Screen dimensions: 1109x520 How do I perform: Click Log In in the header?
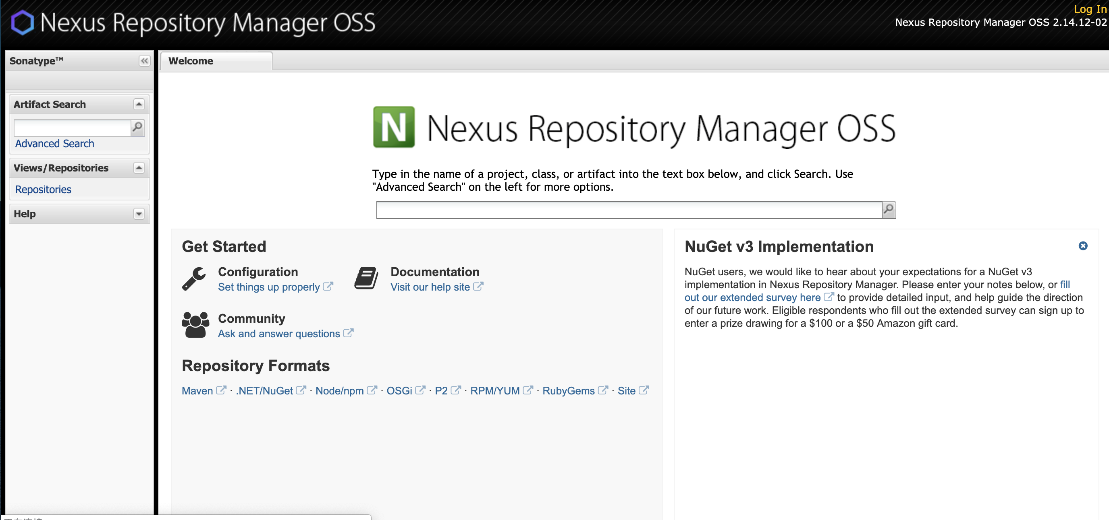pyautogui.click(x=1090, y=8)
